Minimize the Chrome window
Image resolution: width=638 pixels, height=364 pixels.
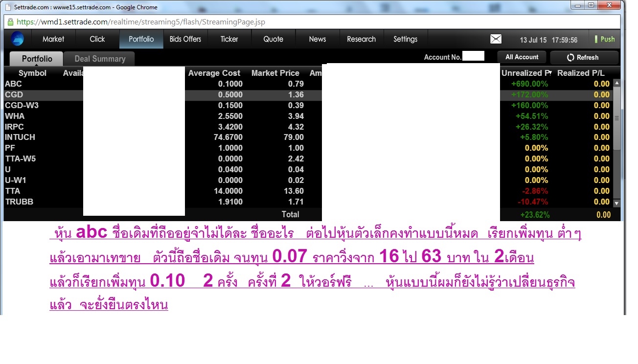[578, 5]
